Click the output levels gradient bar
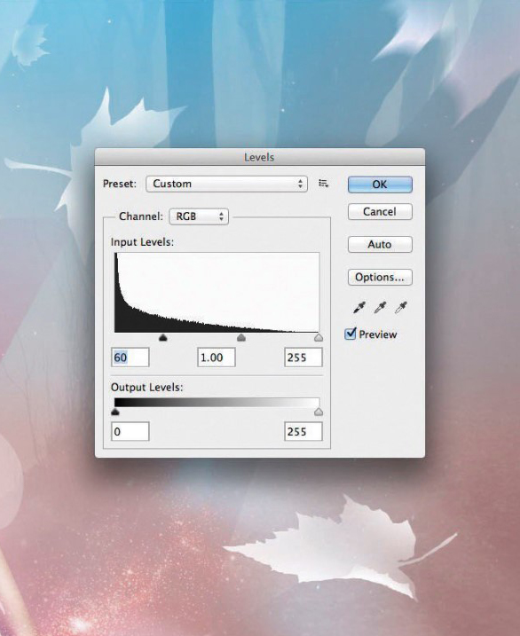Image resolution: width=520 pixels, height=636 pixels. click(x=217, y=403)
